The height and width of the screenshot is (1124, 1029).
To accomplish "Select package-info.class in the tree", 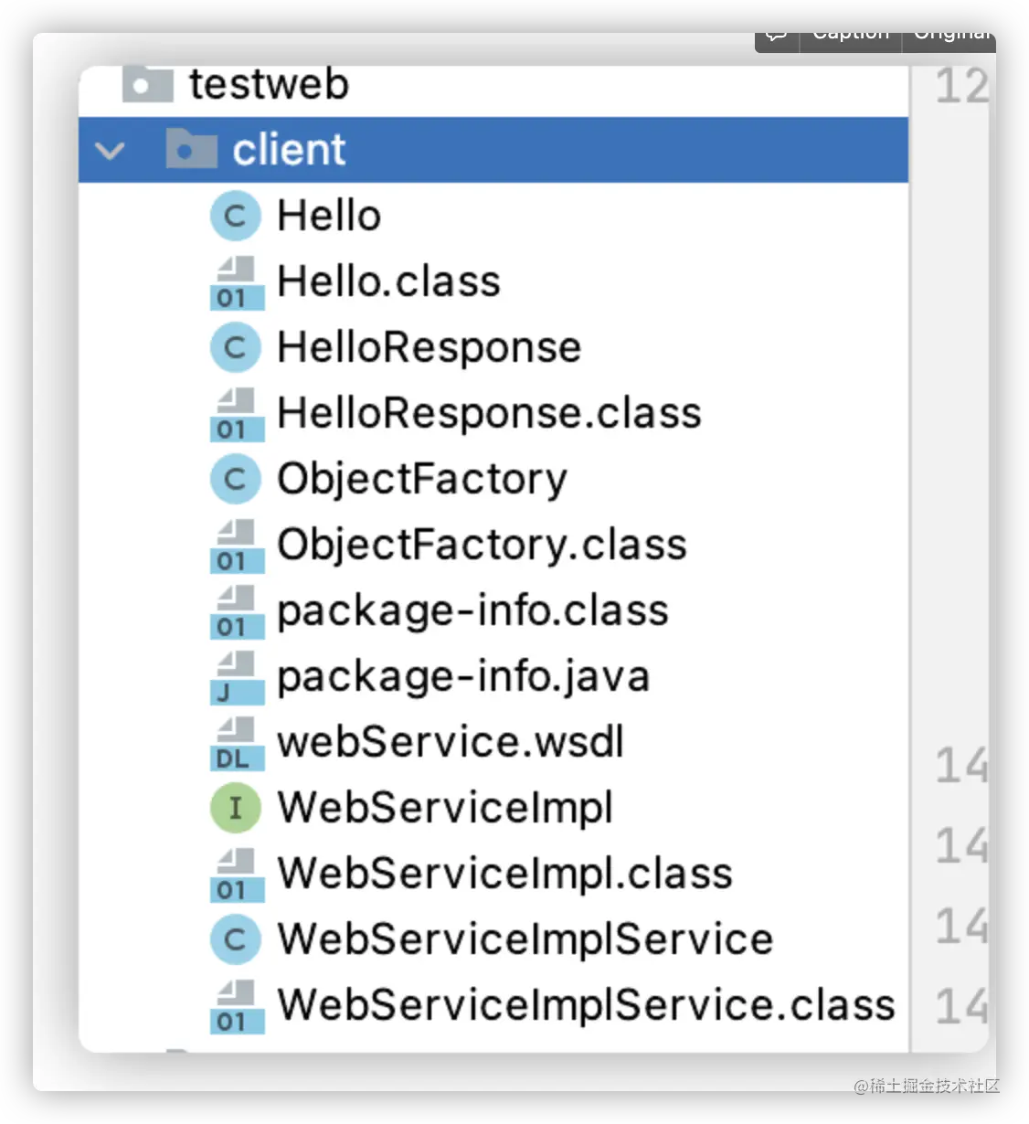I will pos(472,610).
